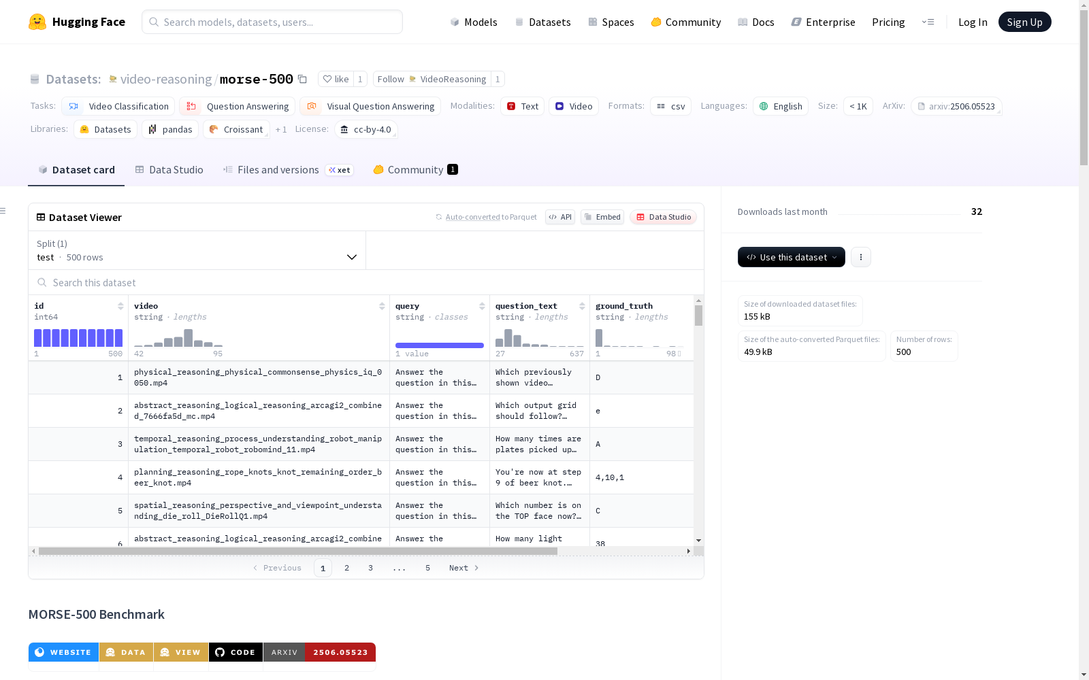Open the ARXIV 2506.05523 badge
This screenshot has height=680, width=1089.
pos(319,652)
